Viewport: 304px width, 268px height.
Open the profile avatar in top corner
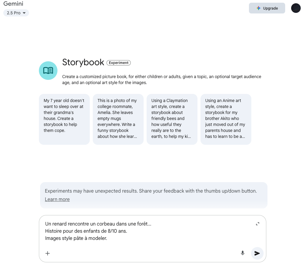296,8
